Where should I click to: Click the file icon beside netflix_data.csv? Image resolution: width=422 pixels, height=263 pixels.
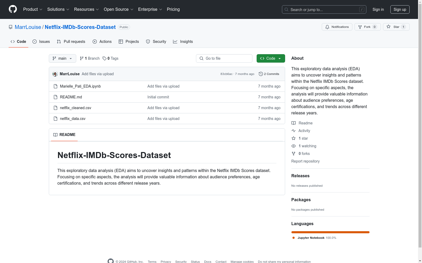[55, 119]
